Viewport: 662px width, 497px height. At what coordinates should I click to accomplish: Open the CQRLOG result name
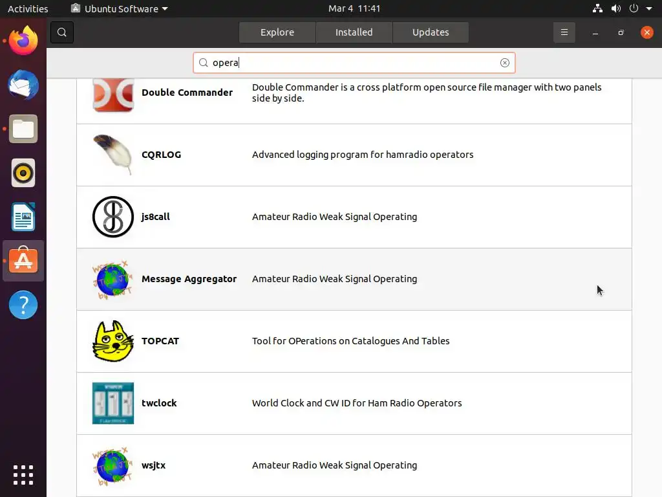[161, 155]
